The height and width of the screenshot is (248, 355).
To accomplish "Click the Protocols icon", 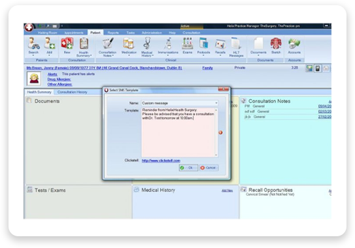I will tap(203, 44).
